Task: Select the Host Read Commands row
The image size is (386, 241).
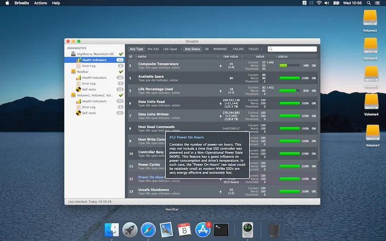Action: point(223,128)
